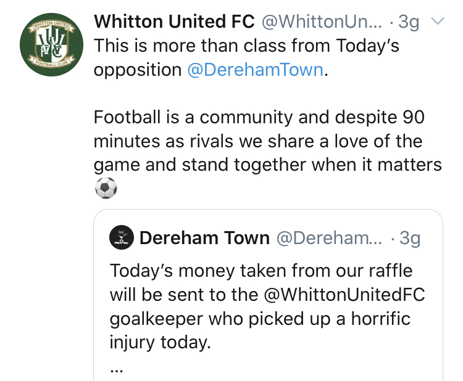Click the "Football is a community" line
Viewport: 463px width, 381px height.
[259, 117]
